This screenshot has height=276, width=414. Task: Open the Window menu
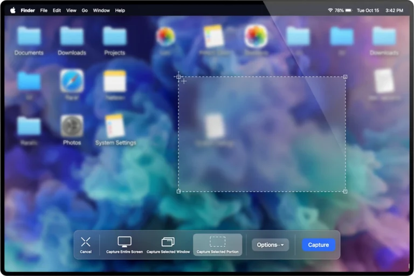coord(101,10)
